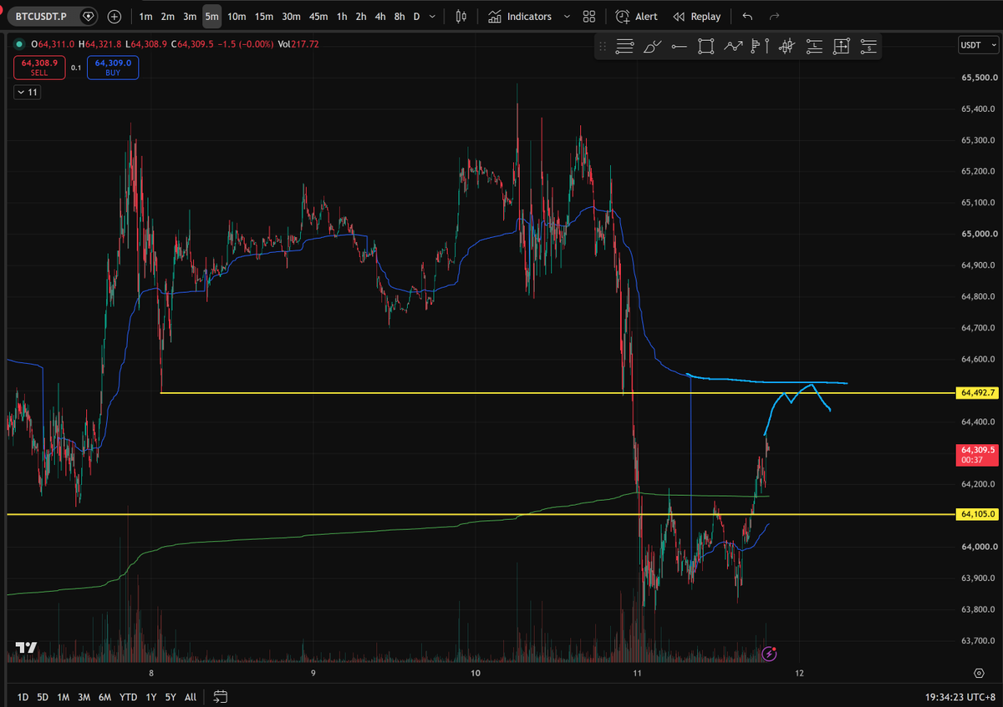
Task: Set date range to 3M
Action: [x=84, y=696]
